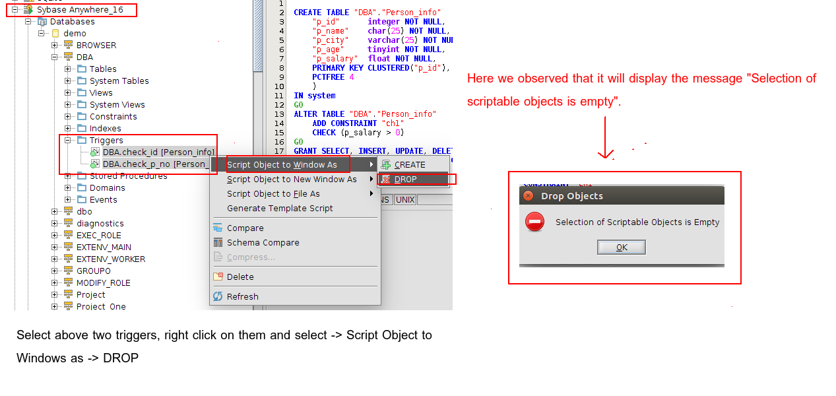Select the Stored Procedures tree item
The height and width of the screenshot is (396, 836).
[129, 176]
